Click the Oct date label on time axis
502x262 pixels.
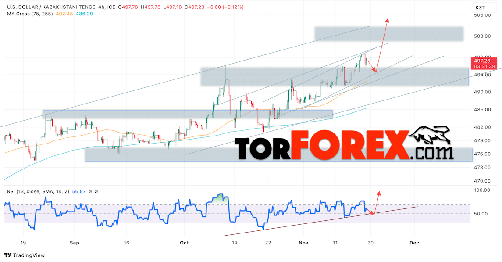pos(185,243)
